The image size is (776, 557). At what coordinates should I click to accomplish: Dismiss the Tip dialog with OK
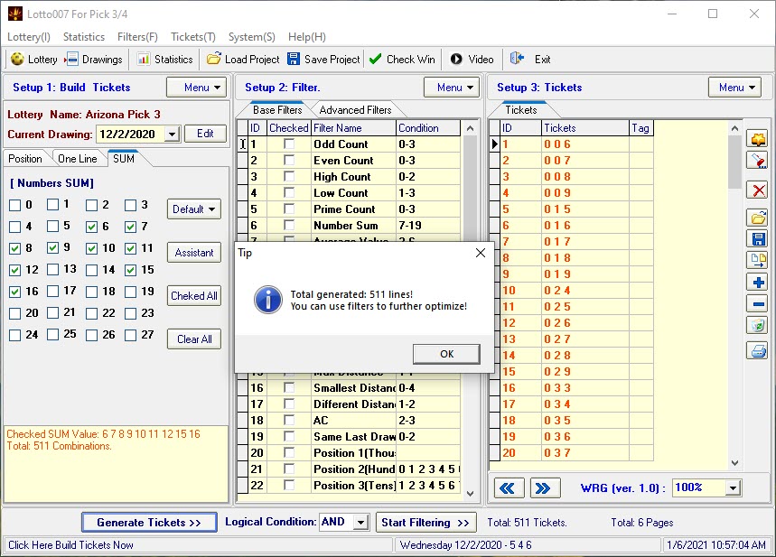(x=445, y=354)
